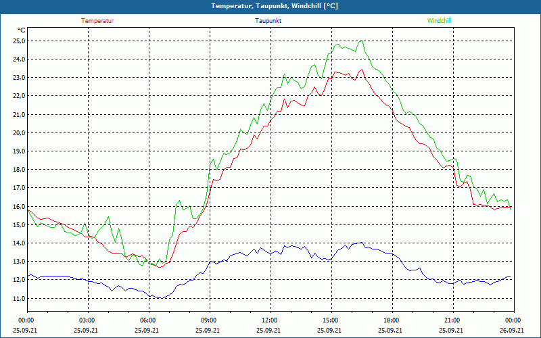Click the 25.09.21 date under 12:00

[268, 330]
